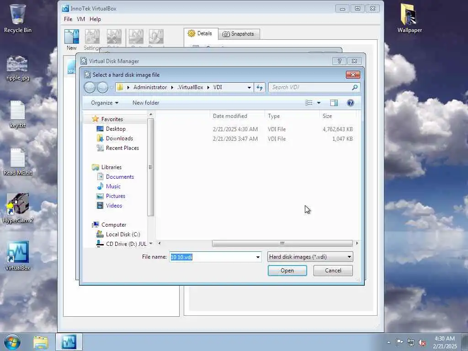Open Windows Explorer from taskbar
The height and width of the screenshot is (351, 468).
pos(41,342)
